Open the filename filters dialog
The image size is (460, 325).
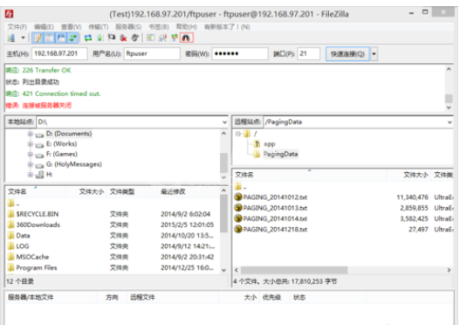click(x=151, y=38)
